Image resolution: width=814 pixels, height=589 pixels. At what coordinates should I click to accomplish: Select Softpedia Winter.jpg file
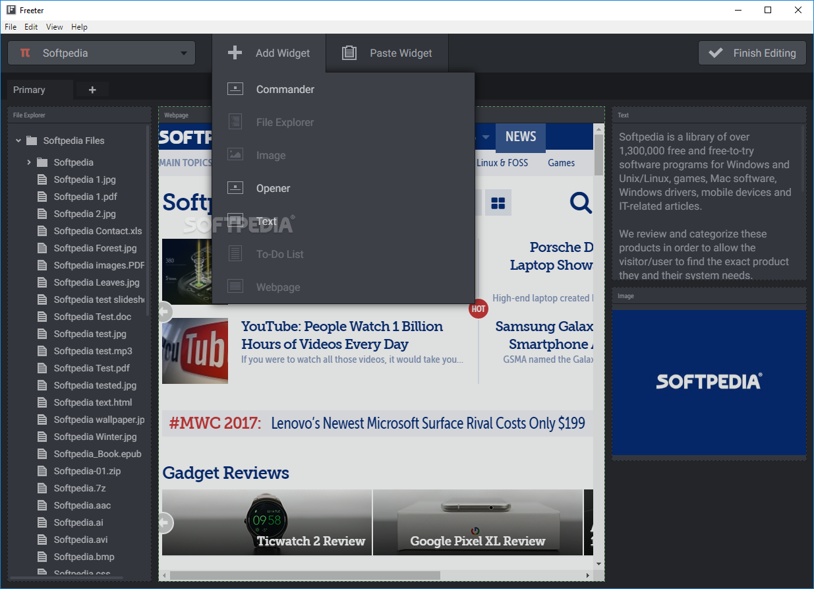[95, 437]
